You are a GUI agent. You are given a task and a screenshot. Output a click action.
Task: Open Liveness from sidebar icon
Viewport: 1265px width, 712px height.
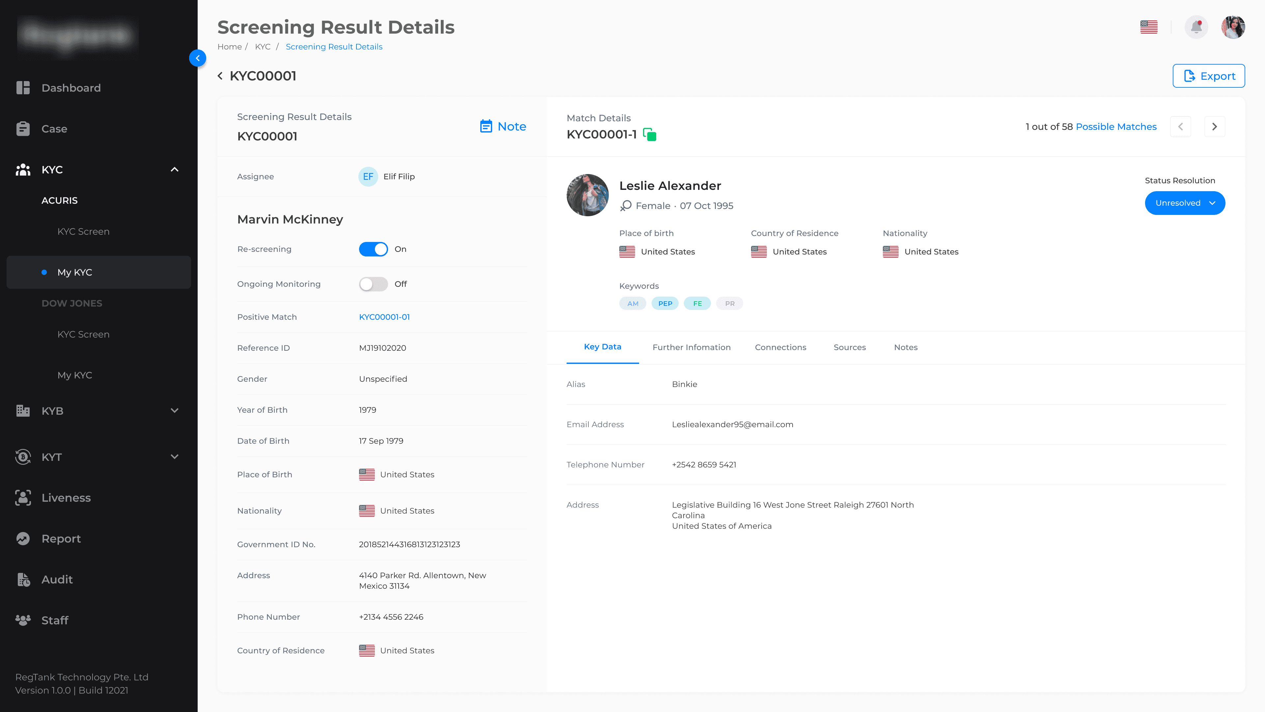pyautogui.click(x=23, y=498)
